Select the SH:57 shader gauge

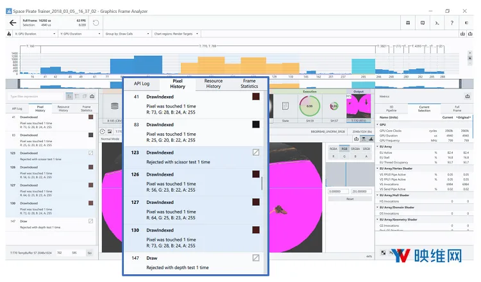point(334,106)
